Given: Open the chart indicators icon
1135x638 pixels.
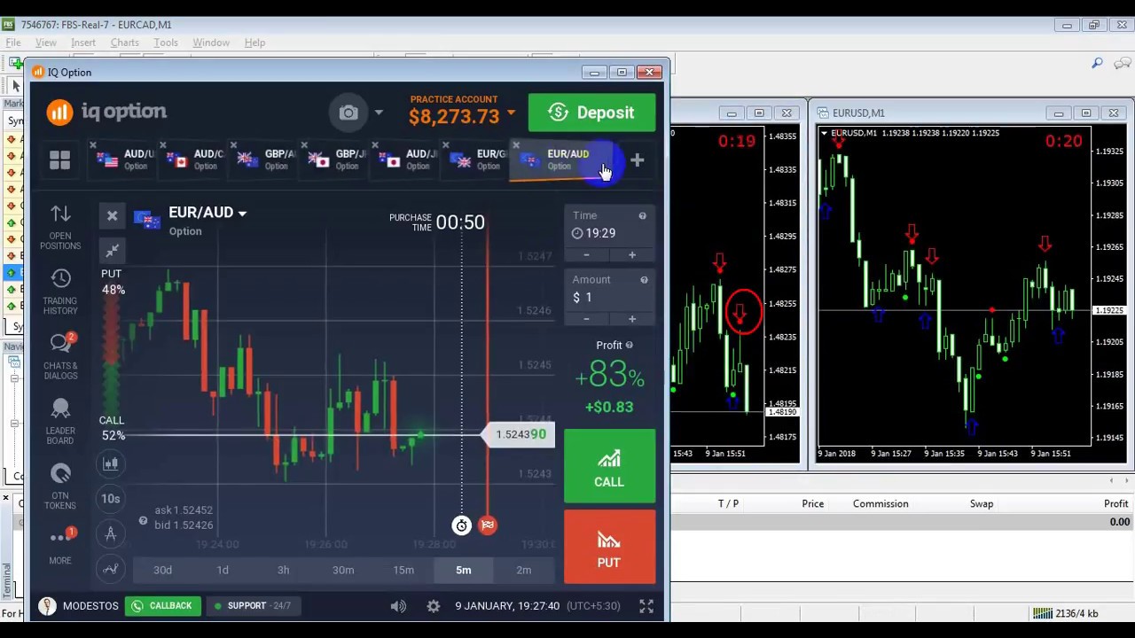Looking at the screenshot, I should (111, 569).
